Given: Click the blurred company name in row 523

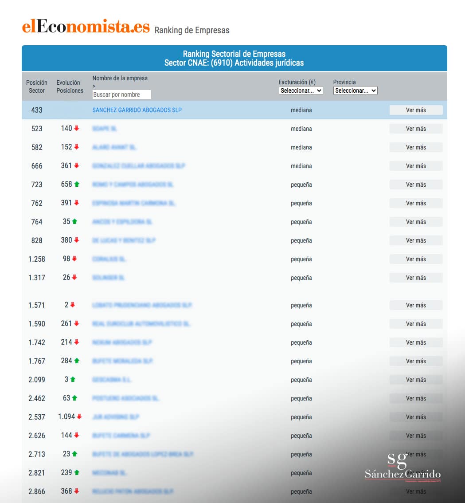Looking at the screenshot, I should coord(105,129).
